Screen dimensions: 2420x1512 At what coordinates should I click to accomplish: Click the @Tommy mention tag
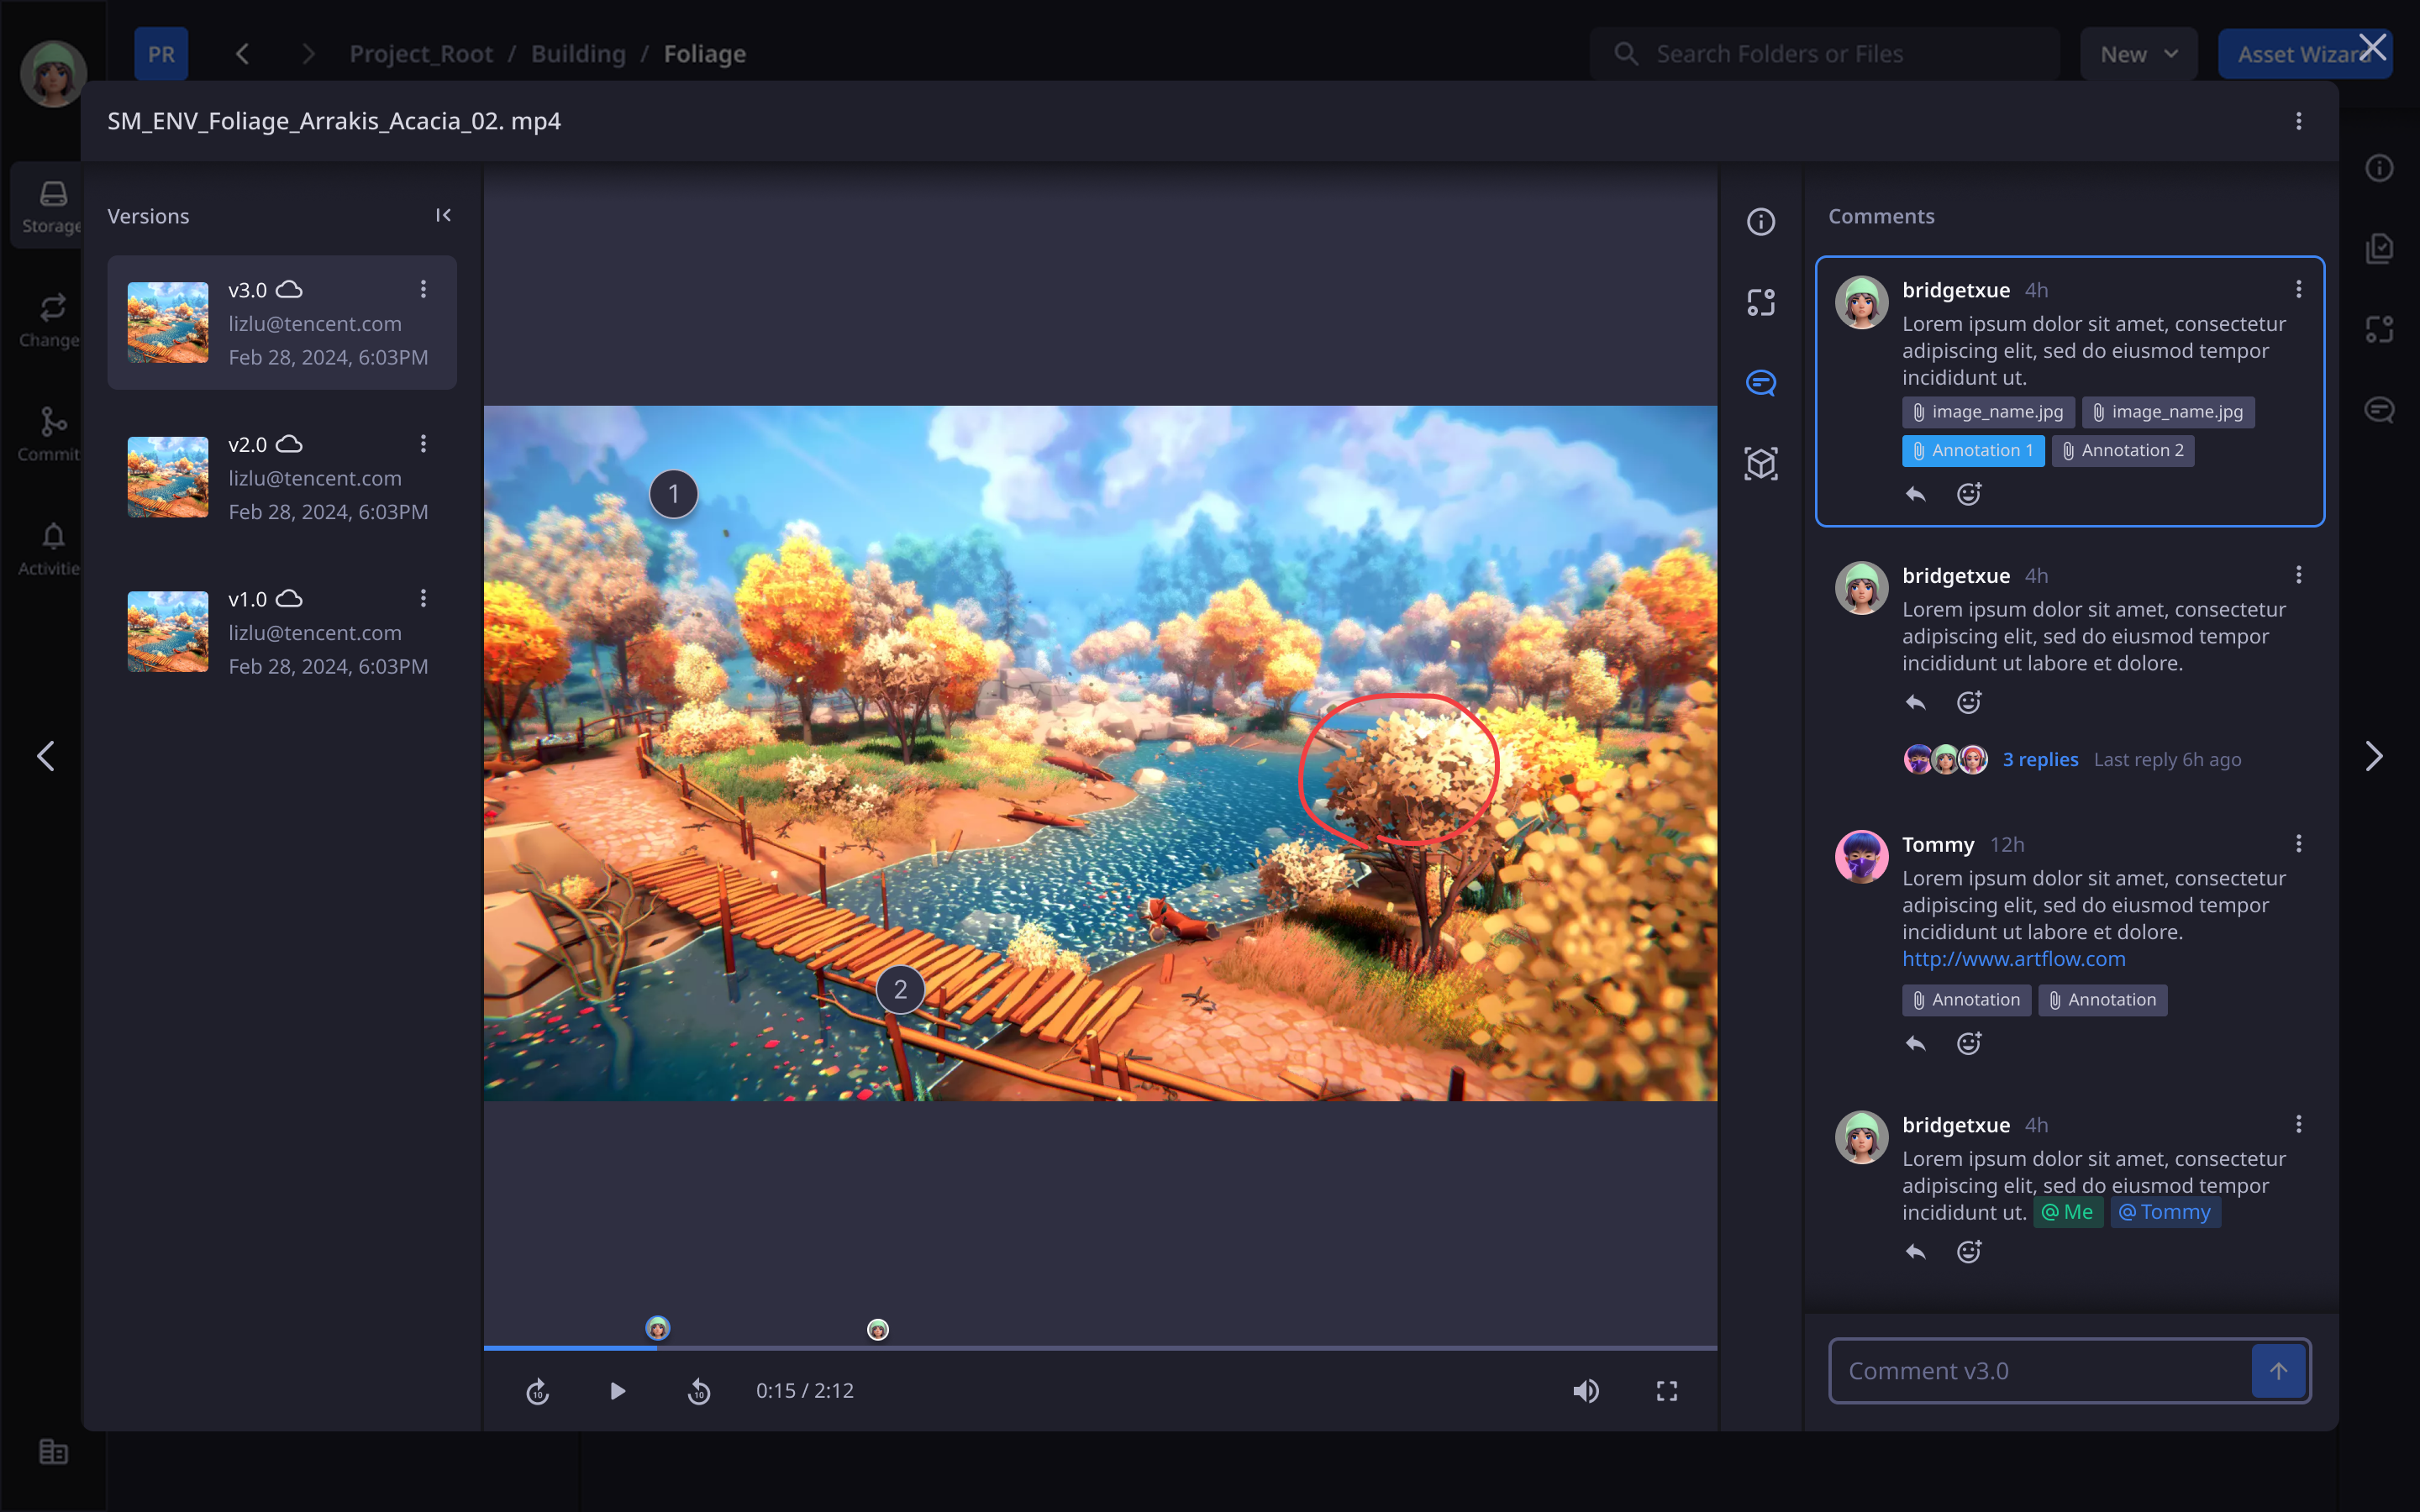pos(2165,1212)
